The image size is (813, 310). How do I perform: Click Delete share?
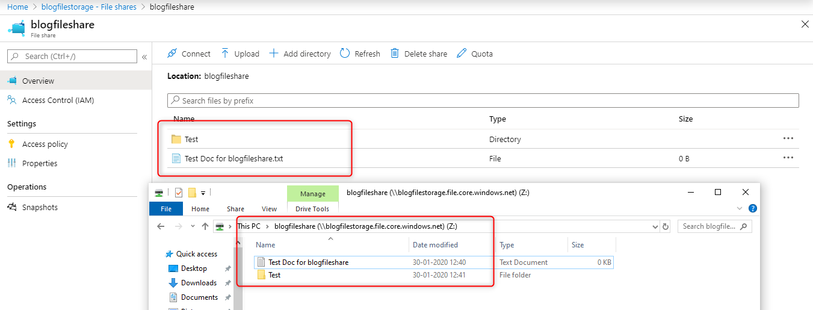point(419,54)
